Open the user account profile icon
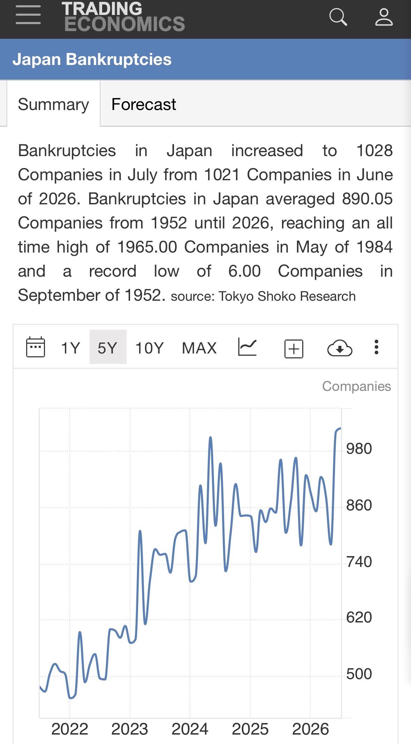The width and height of the screenshot is (411, 744). 384,17
